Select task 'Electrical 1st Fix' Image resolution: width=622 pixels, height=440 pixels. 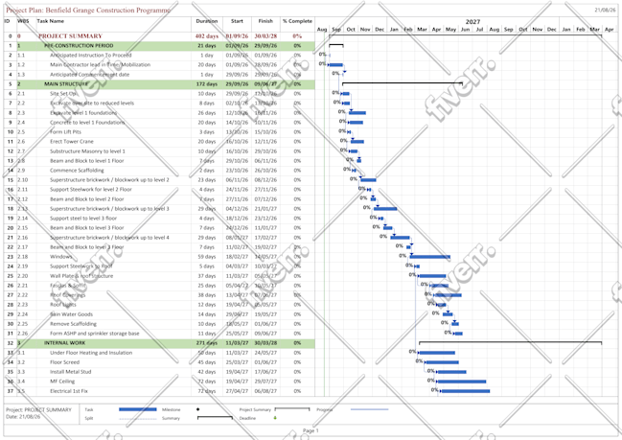coord(69,391)
